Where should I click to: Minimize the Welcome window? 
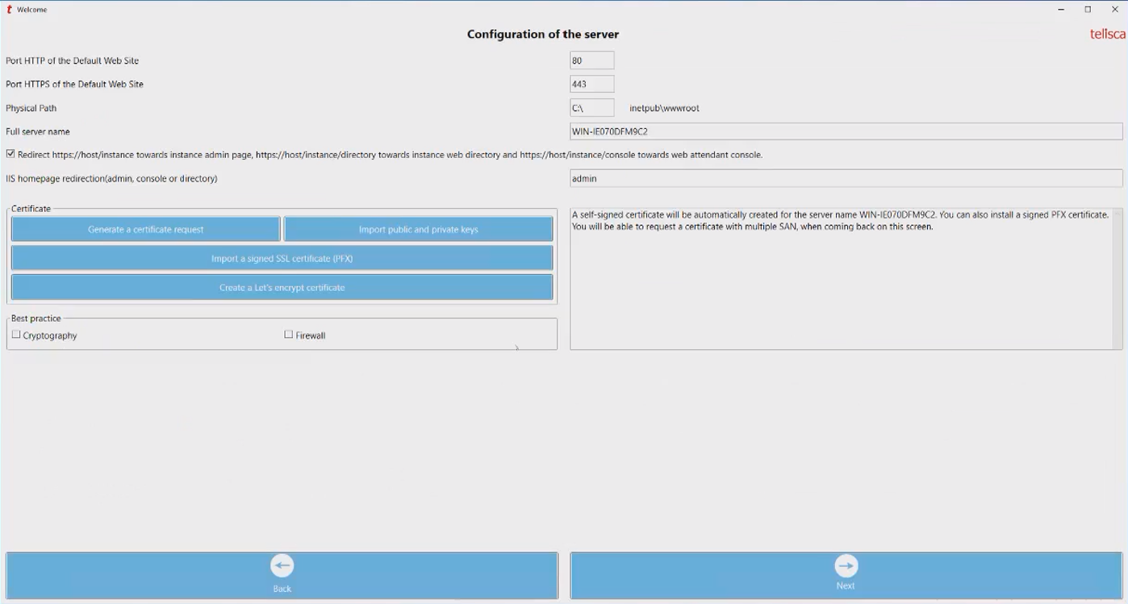[1061, 10]
